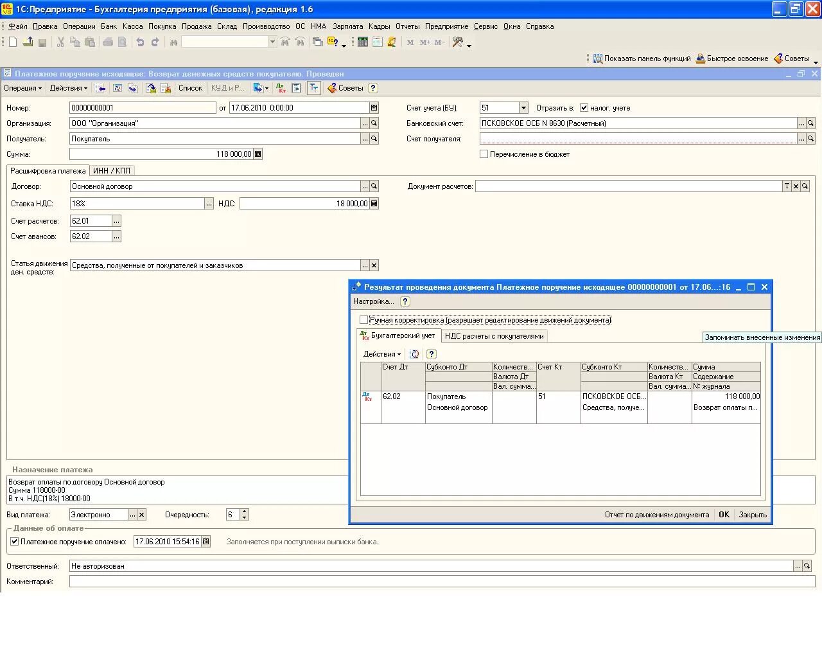
Task: Click the Закрыть button in result window
Action: pos(753,515)
